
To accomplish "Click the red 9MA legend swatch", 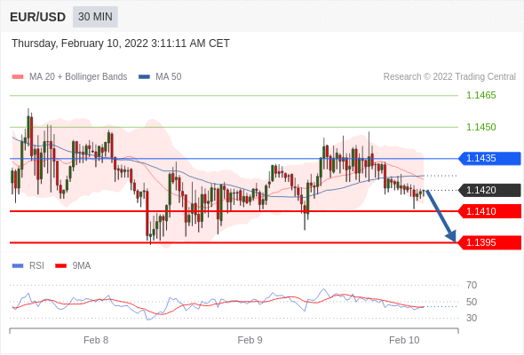I will (60, 266).
